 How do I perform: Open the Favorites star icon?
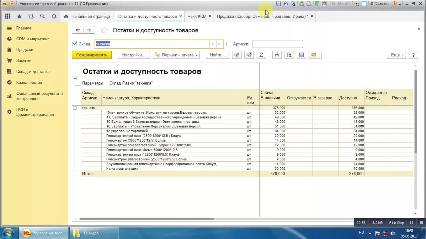point(19,16)
